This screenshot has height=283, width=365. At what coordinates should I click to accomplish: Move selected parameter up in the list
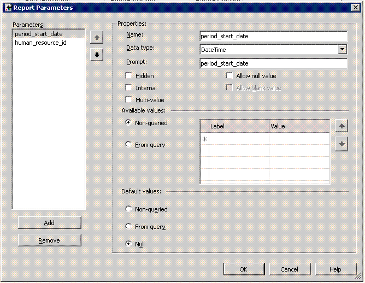pos(97,38)
